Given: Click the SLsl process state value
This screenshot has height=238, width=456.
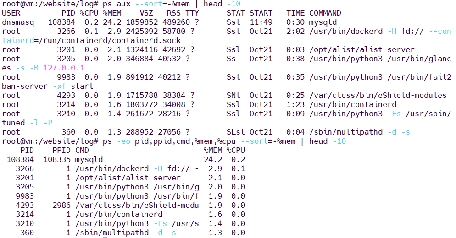Looking at the screenshot, I should (x=235, y=132).
